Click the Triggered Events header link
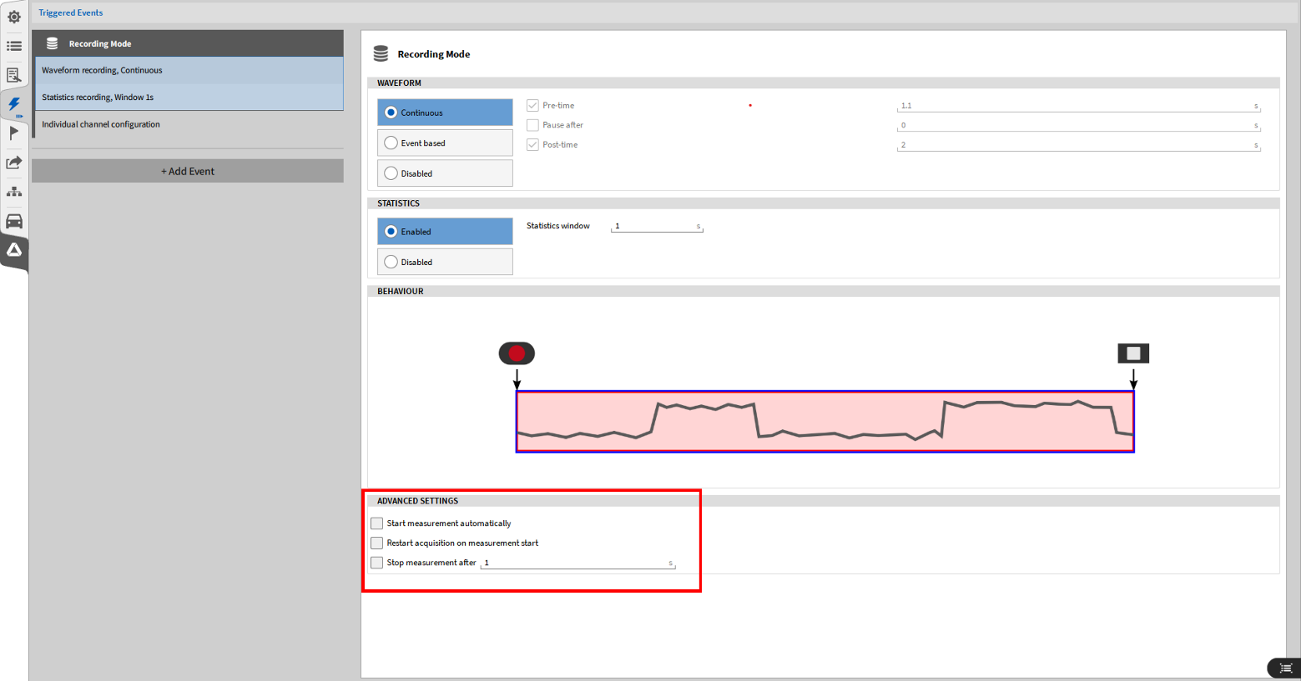 (x=71, y=13)
